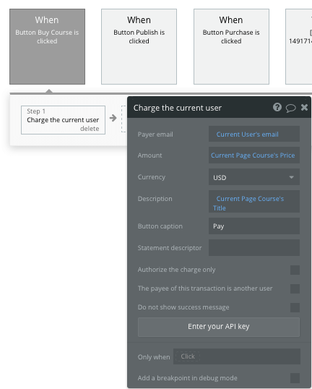The width and height of the screenshot is (312, 389).
Task: Open the Currency USD dropdown
Action: (254, 177)
